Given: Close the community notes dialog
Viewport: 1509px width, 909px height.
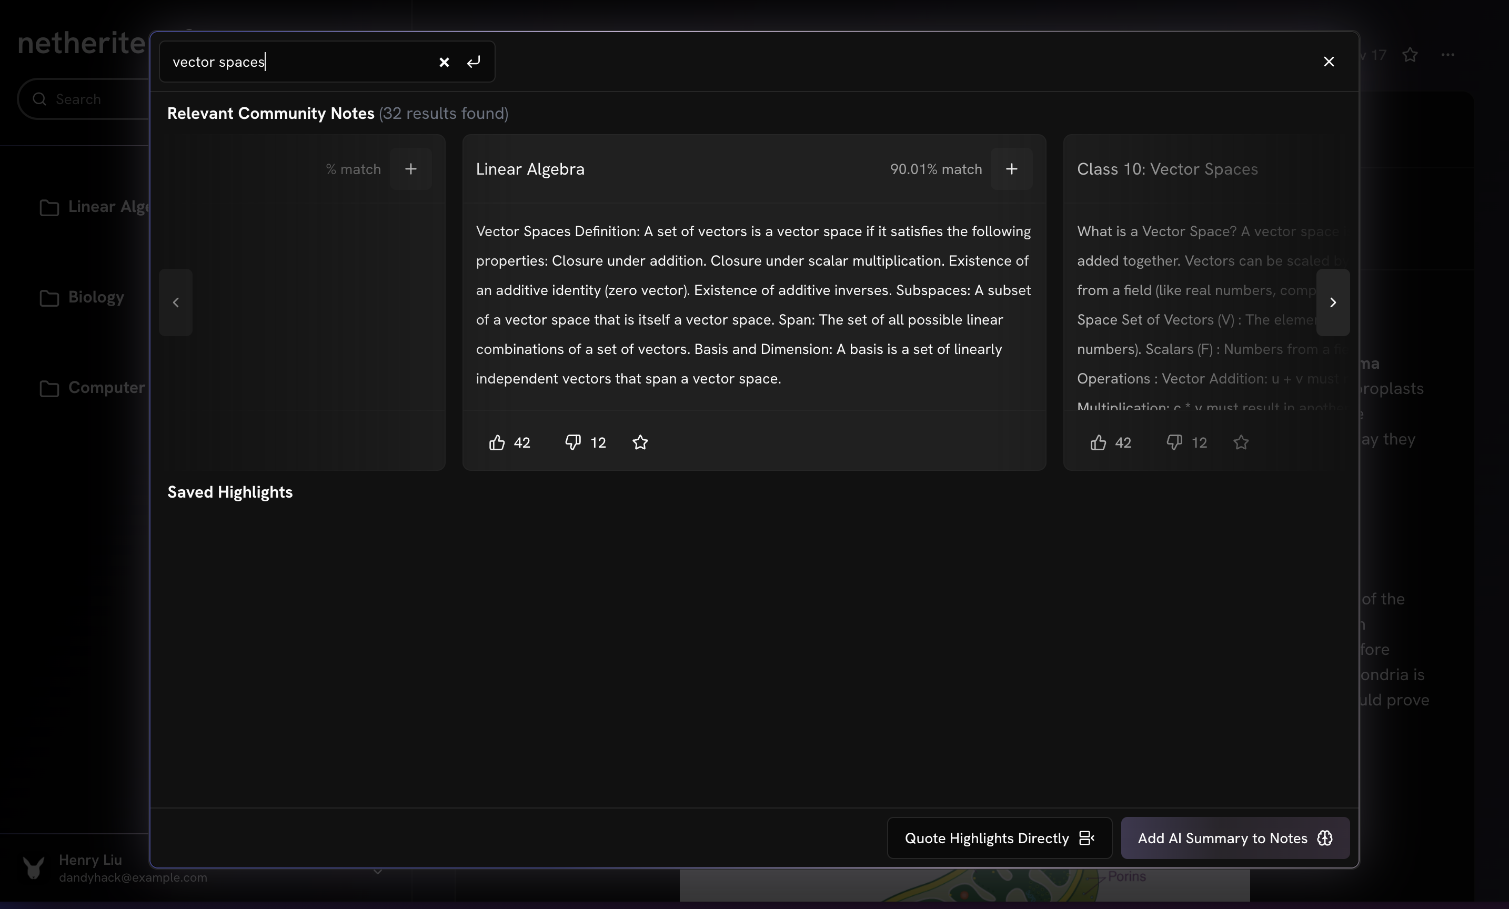Looking at the screenshot, I should coord(1329,62).
